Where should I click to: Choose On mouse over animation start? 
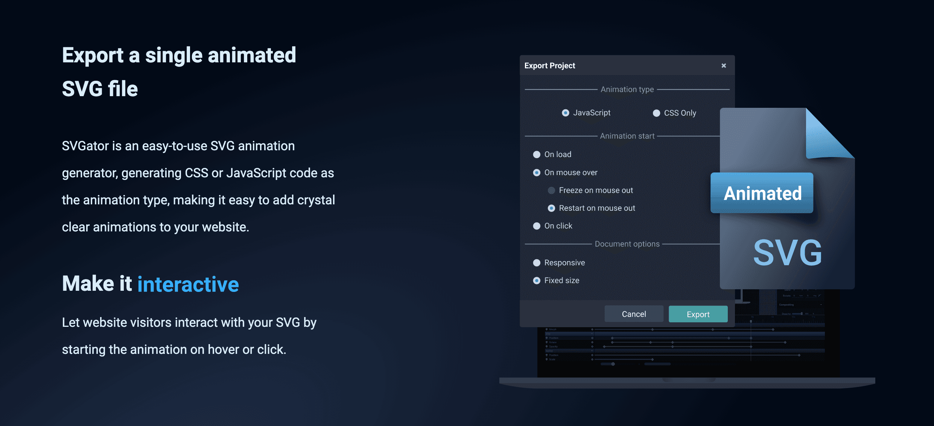point(537,172)
